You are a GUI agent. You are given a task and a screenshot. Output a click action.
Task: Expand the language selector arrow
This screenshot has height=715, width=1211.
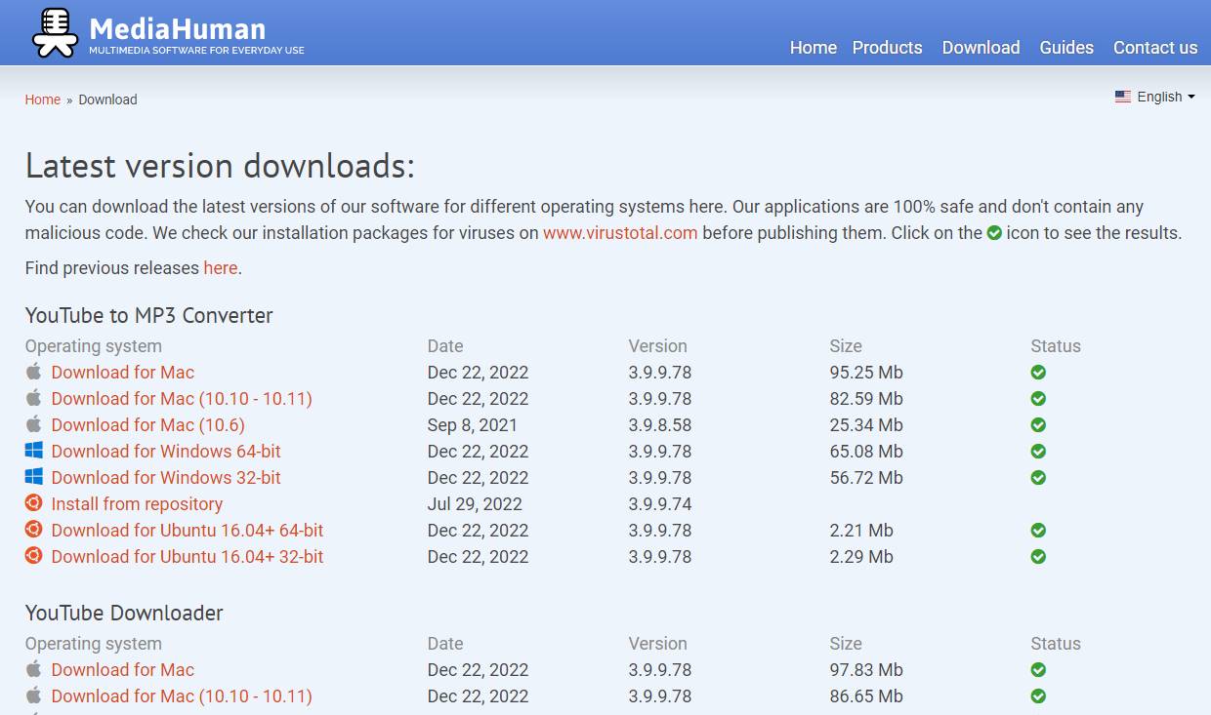click(x=1191, y=97)
